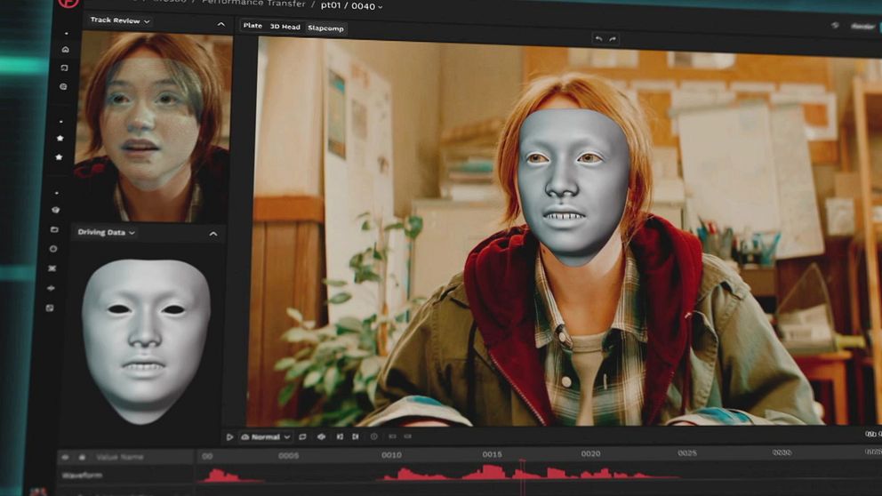882x496 pixels.
Task: Open the folder icon in left sidebar
Action: click(54, 230)
